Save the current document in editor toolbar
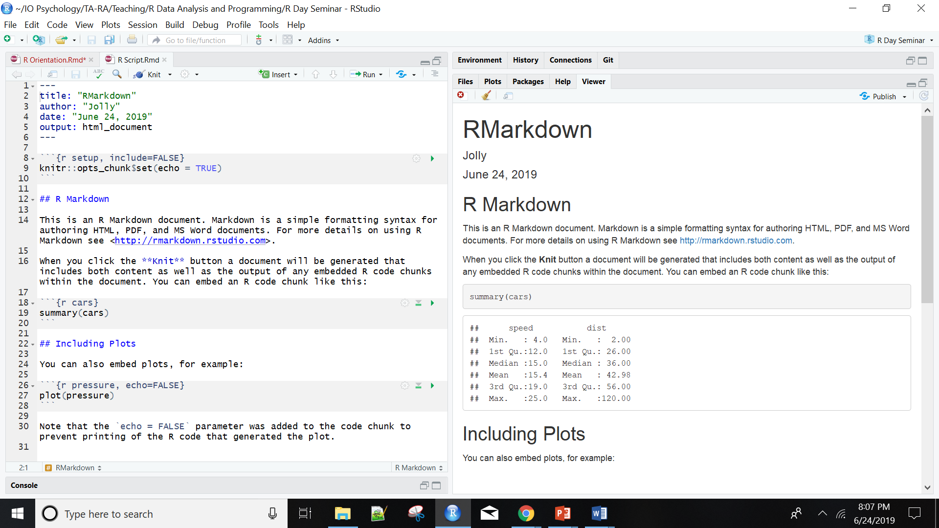The image size is (939, 528). [75, 74]
